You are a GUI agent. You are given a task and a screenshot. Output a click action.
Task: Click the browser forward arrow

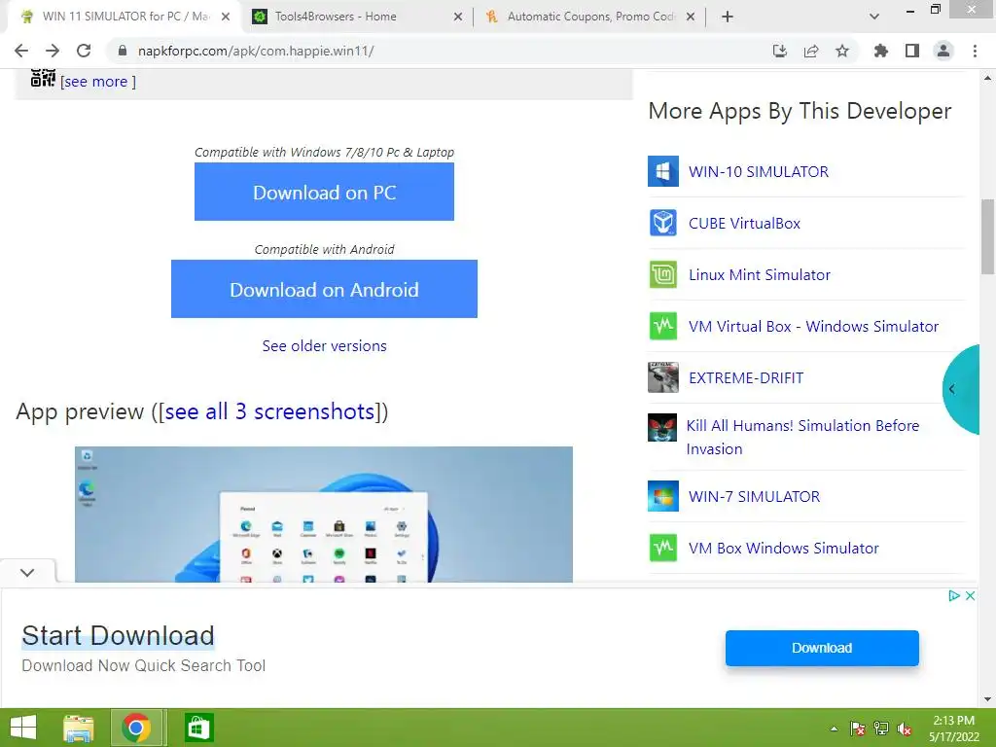coord(53,51)
